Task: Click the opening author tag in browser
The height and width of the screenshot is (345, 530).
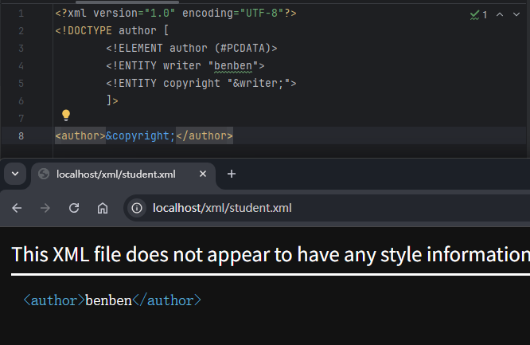Action: [x=54, y=300]
